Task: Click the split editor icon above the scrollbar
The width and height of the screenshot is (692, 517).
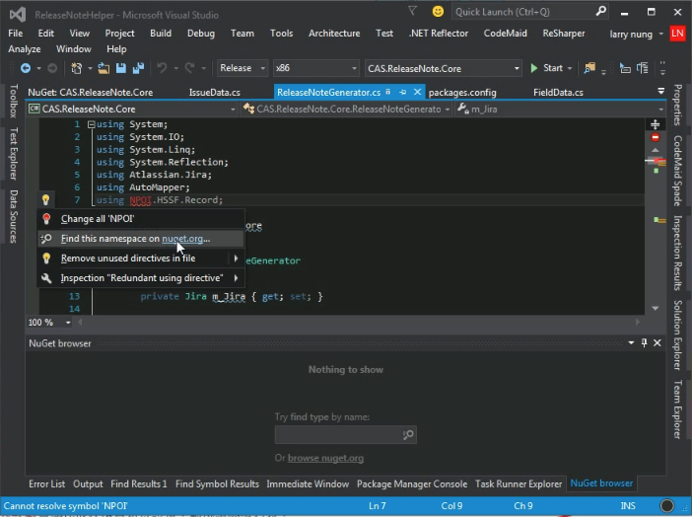Action: point(656,124)
